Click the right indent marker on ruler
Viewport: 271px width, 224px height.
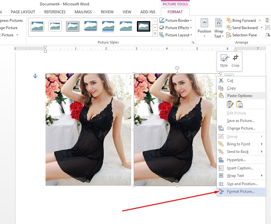tap(235, 50)
